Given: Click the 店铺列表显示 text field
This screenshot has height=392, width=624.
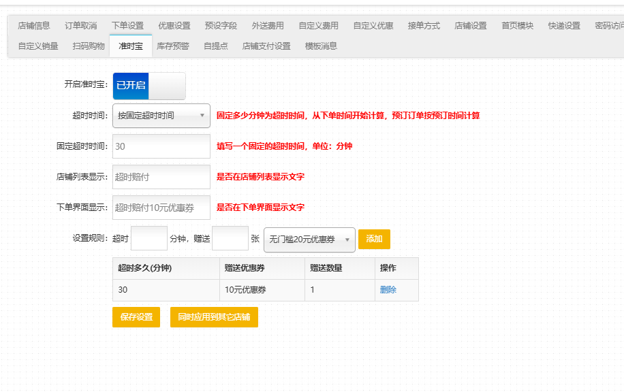Looking at the screenshot, I should click(161, 177).
